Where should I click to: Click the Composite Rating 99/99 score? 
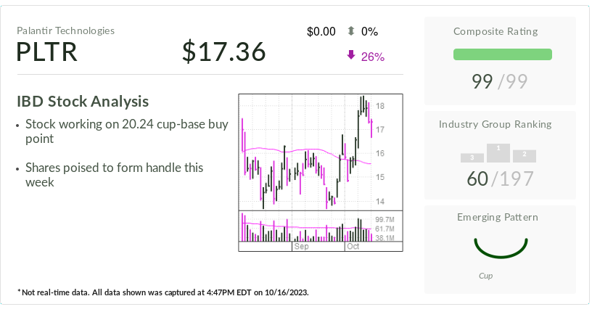click(502, 82)
